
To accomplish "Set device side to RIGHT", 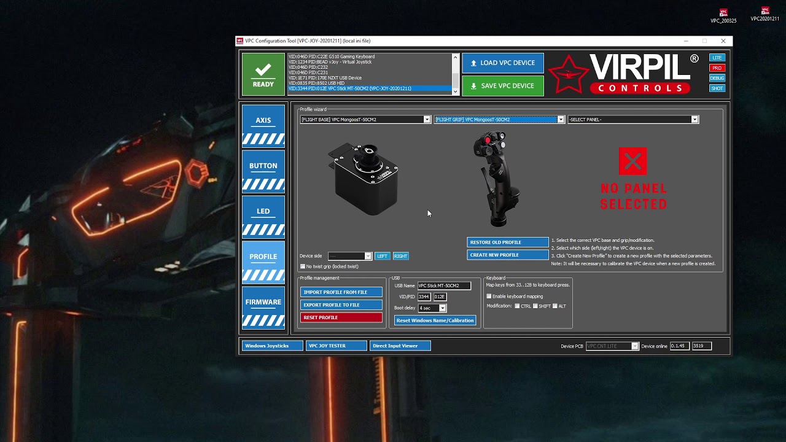I will pos(400,256).
